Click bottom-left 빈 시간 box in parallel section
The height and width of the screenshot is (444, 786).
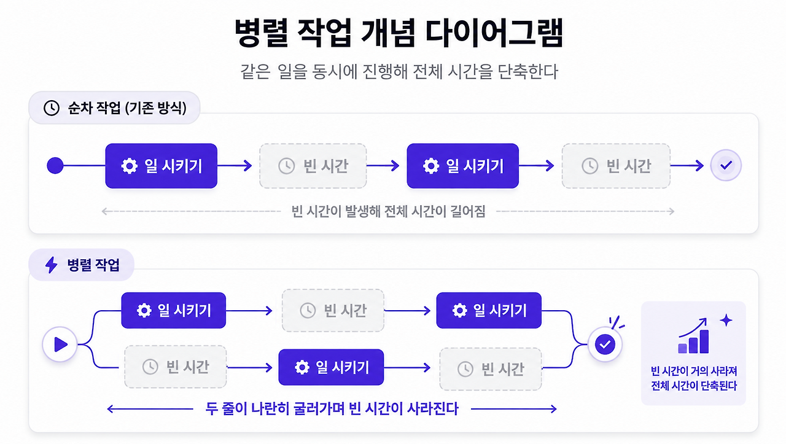[x=176, y=367]
